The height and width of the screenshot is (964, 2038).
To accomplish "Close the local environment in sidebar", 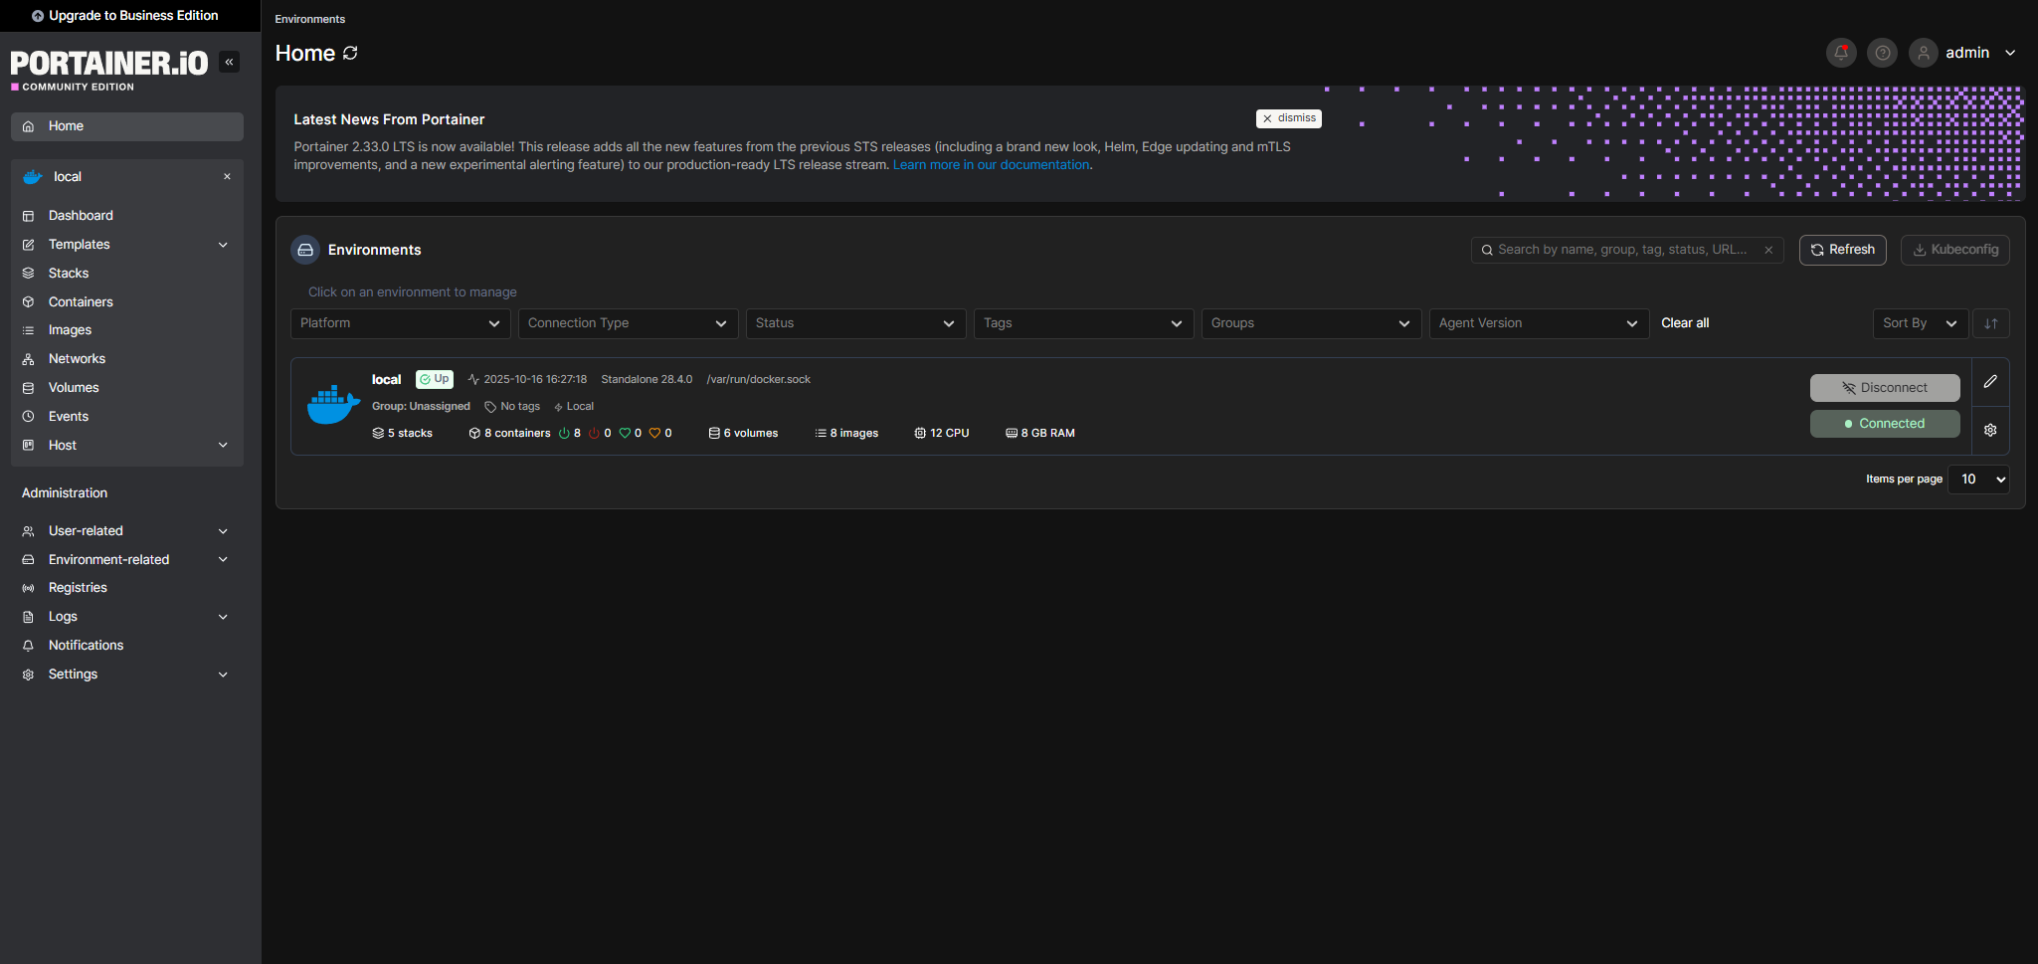I will pos(227,177).
